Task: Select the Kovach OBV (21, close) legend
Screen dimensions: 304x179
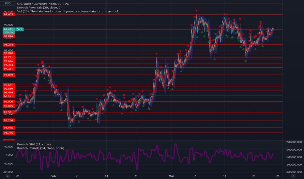Action: pyautogui.click(x=34, y=144)
